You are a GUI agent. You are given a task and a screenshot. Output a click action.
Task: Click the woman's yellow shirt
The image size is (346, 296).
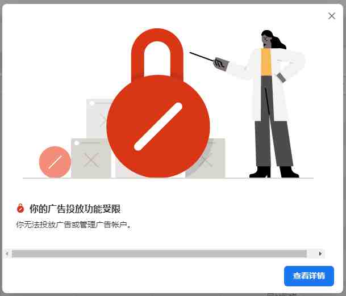(x=266, y=62)
